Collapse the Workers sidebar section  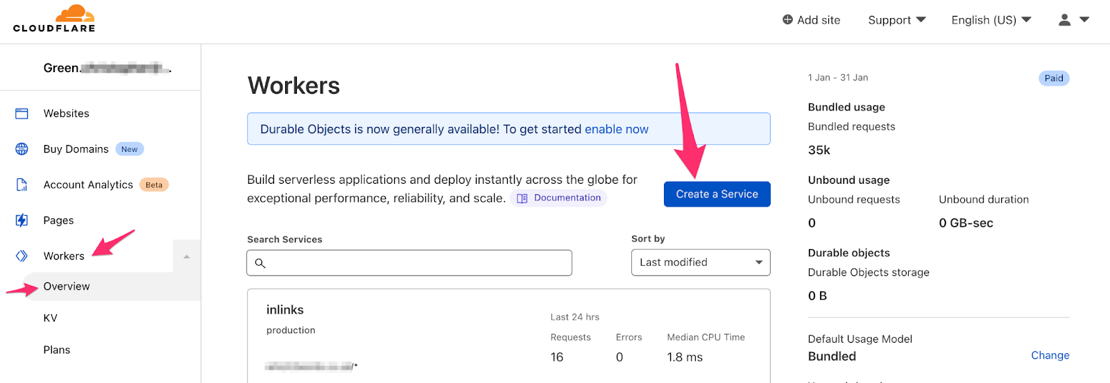click(187, 257)
